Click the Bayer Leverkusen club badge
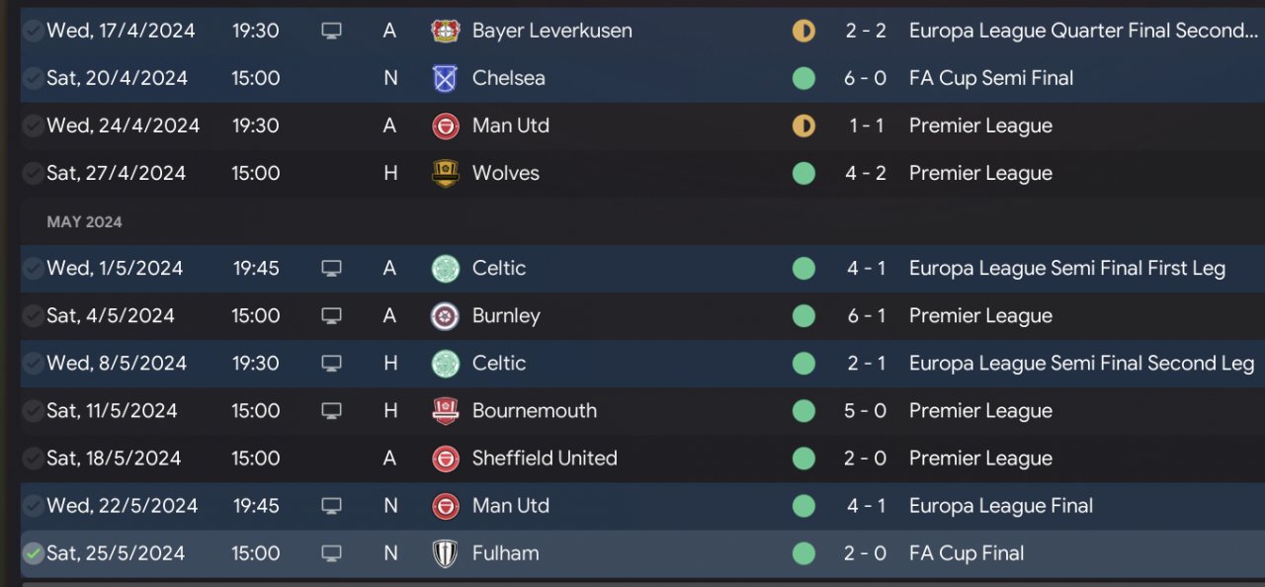The image size is (1265, 587). 446,31
